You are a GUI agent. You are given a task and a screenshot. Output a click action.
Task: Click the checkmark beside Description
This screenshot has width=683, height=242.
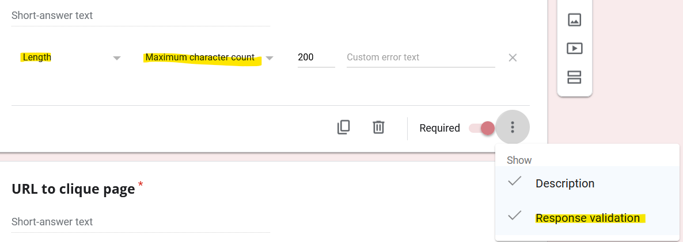[x=515, y=182]
